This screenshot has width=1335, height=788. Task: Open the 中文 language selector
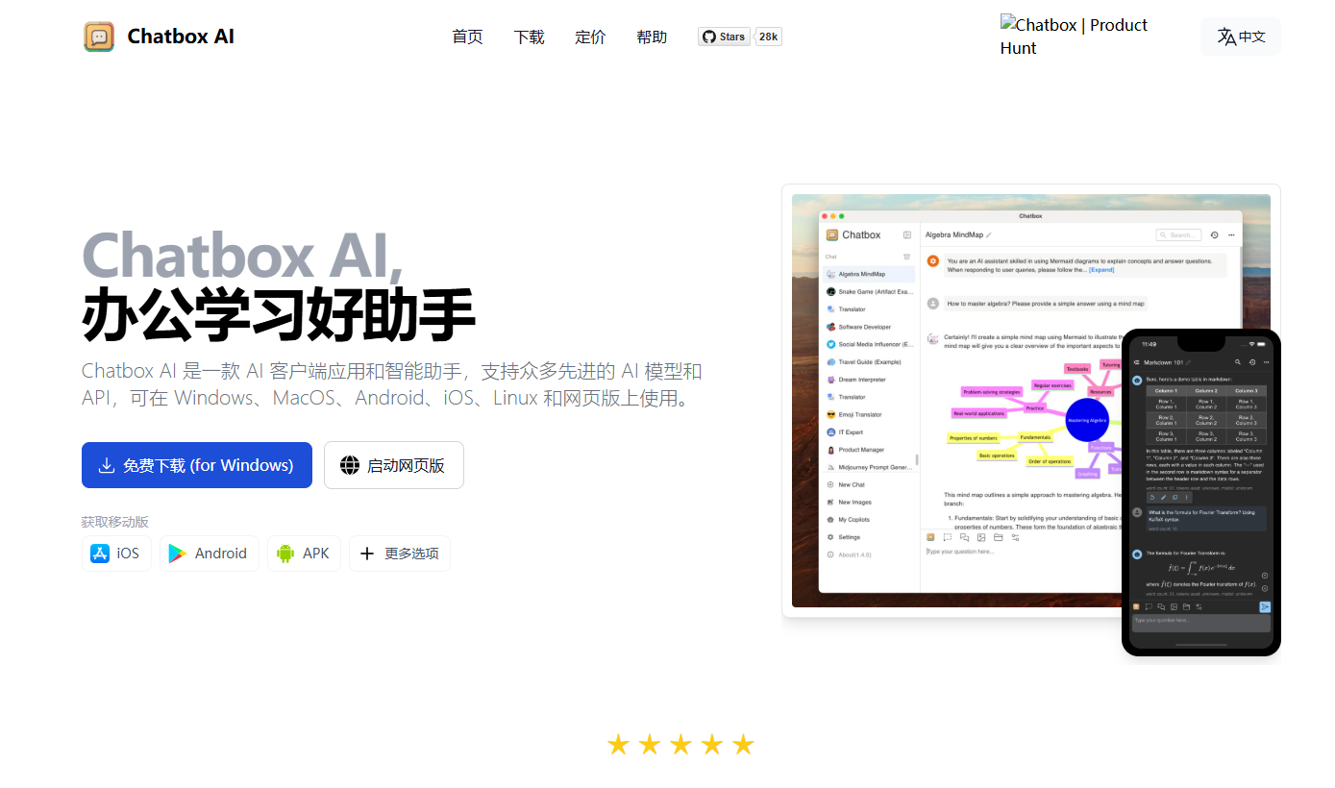1241,36
